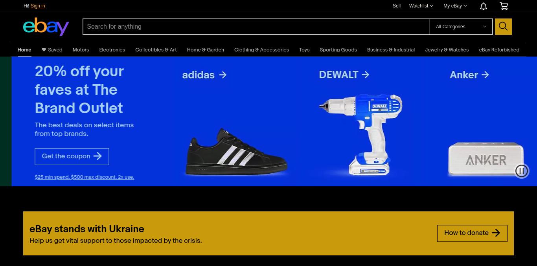Click the Get the coupon button

coord(72,156)
